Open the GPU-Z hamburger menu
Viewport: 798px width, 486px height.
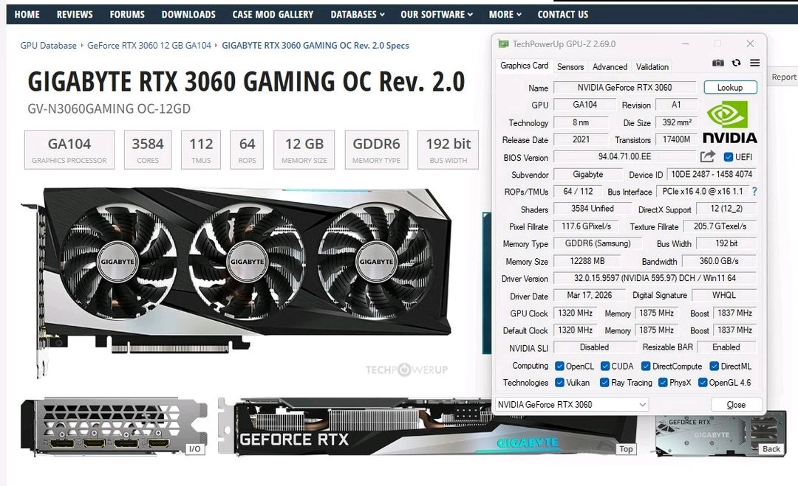click(x=754, y=63)
